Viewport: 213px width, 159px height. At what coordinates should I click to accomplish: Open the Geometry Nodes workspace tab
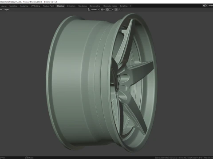[x=110, y=6]
